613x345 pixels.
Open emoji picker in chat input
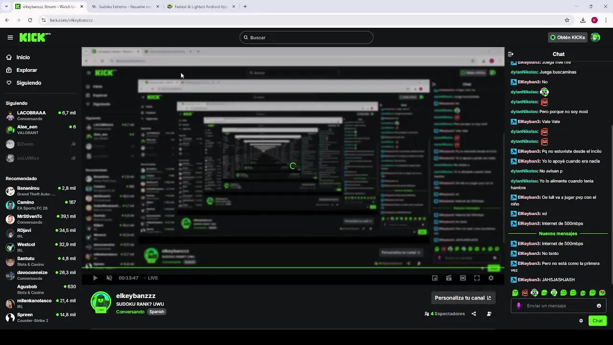599,306
